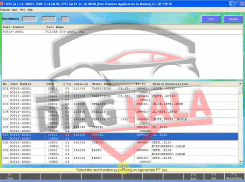Select upper list row 90915-10001
This screenshot has height=182, width=245.
122,32
